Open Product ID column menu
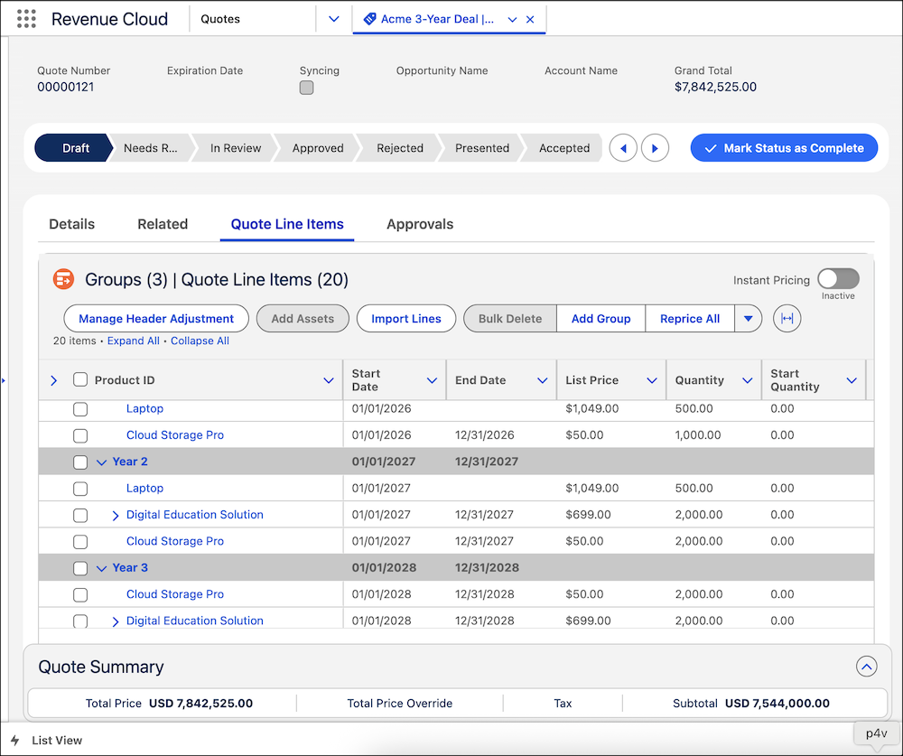The height and width of the screenshot is (756, 903). pos(329,380)
